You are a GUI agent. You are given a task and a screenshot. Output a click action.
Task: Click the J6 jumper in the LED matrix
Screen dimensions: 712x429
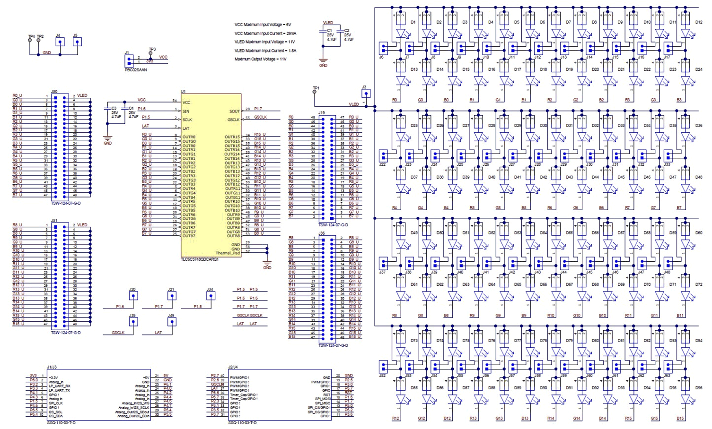383,48
